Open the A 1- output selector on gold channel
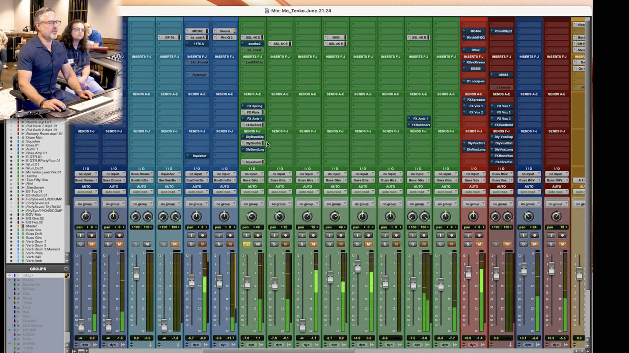Image resolution: width=629 pixels, height=353 pixels. tap(579, 180)
